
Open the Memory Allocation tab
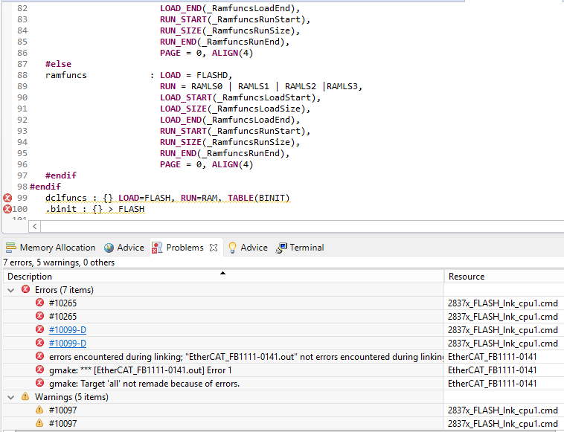[x=51, y=248]
